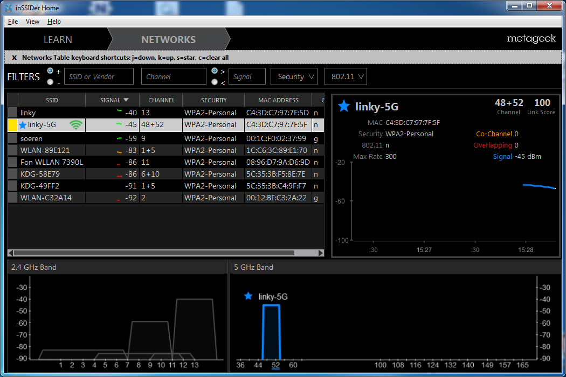Screen dimensions: 566x377
Task: Open the File menu
Action: 13,22
